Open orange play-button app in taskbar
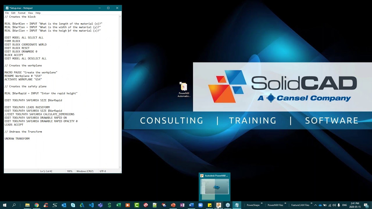The width and height of the screenshot is (372, 209). pyautogui.click(x=128, y=205)
